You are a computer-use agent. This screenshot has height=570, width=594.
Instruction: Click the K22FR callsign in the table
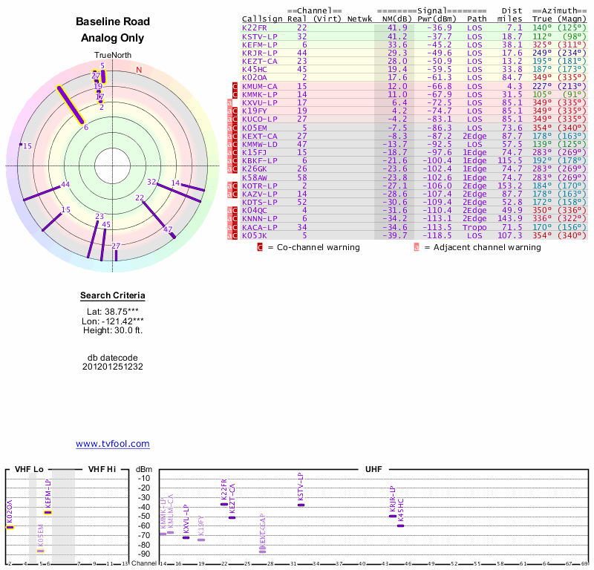point(255,27)
